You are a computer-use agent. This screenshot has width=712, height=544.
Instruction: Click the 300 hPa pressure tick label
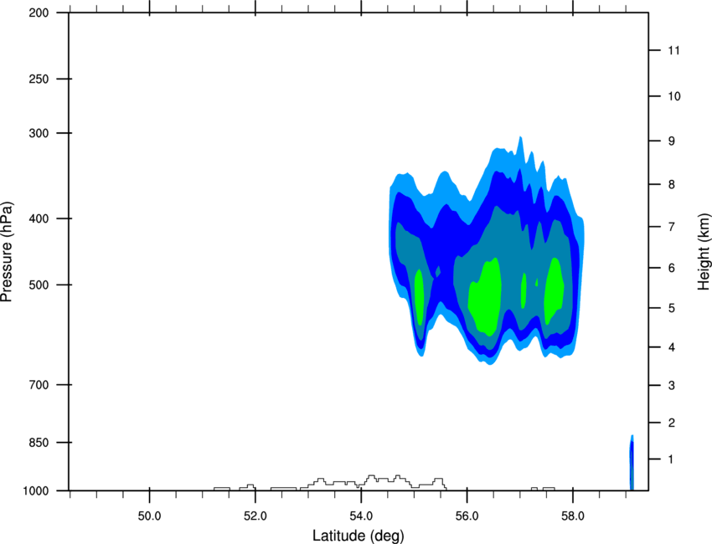point(39,133)
